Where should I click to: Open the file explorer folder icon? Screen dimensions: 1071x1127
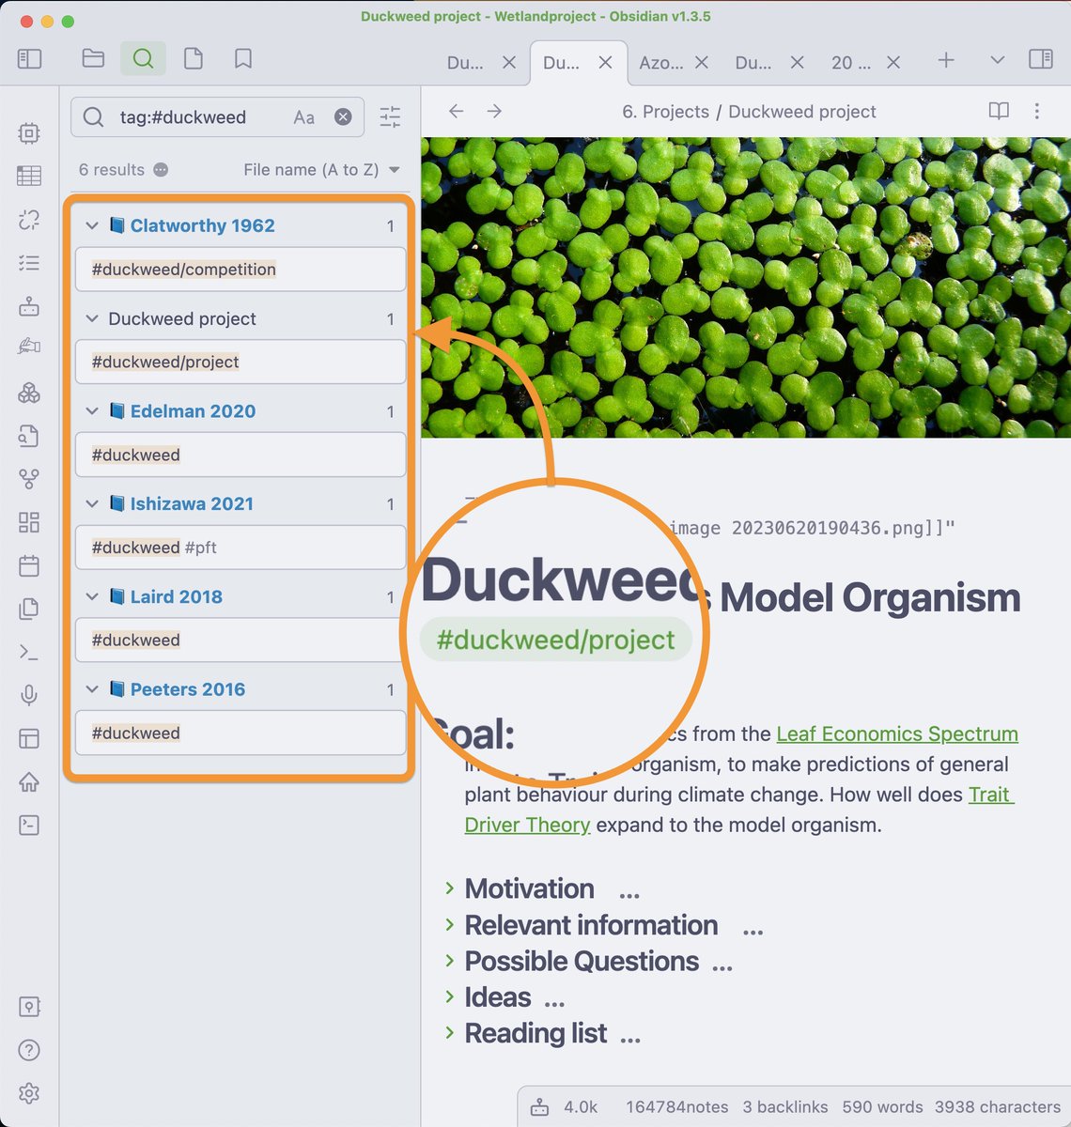pos(92,58)
